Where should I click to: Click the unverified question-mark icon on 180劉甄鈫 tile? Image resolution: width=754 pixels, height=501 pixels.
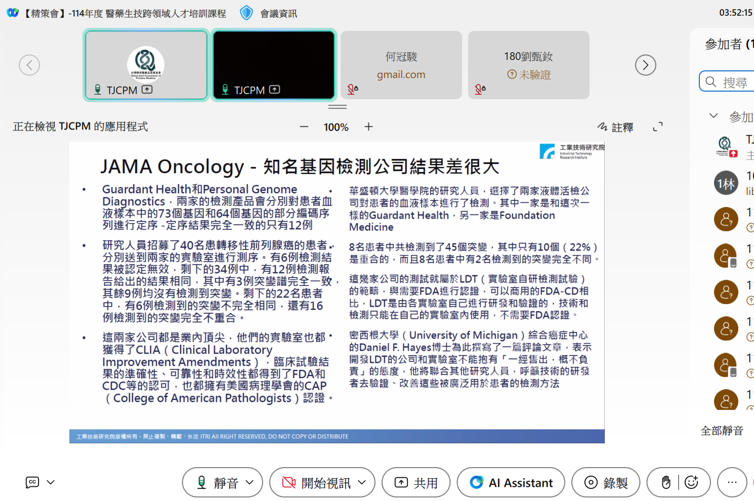point(512,74)
